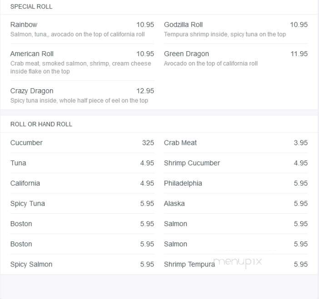Click the ROLL OR HAND ROLL header
319x299 pixels.
click(41, 124)
